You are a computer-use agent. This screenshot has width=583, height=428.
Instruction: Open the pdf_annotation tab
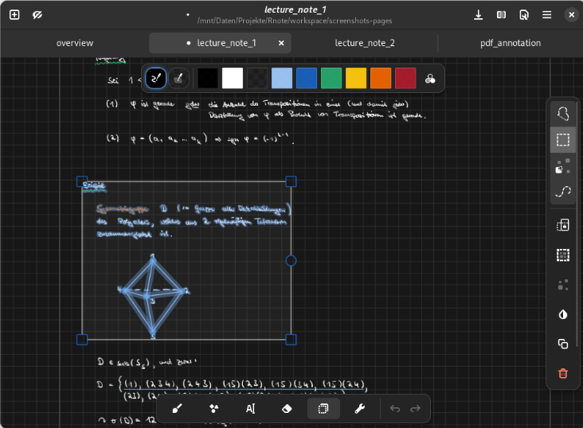pos(511,43)
